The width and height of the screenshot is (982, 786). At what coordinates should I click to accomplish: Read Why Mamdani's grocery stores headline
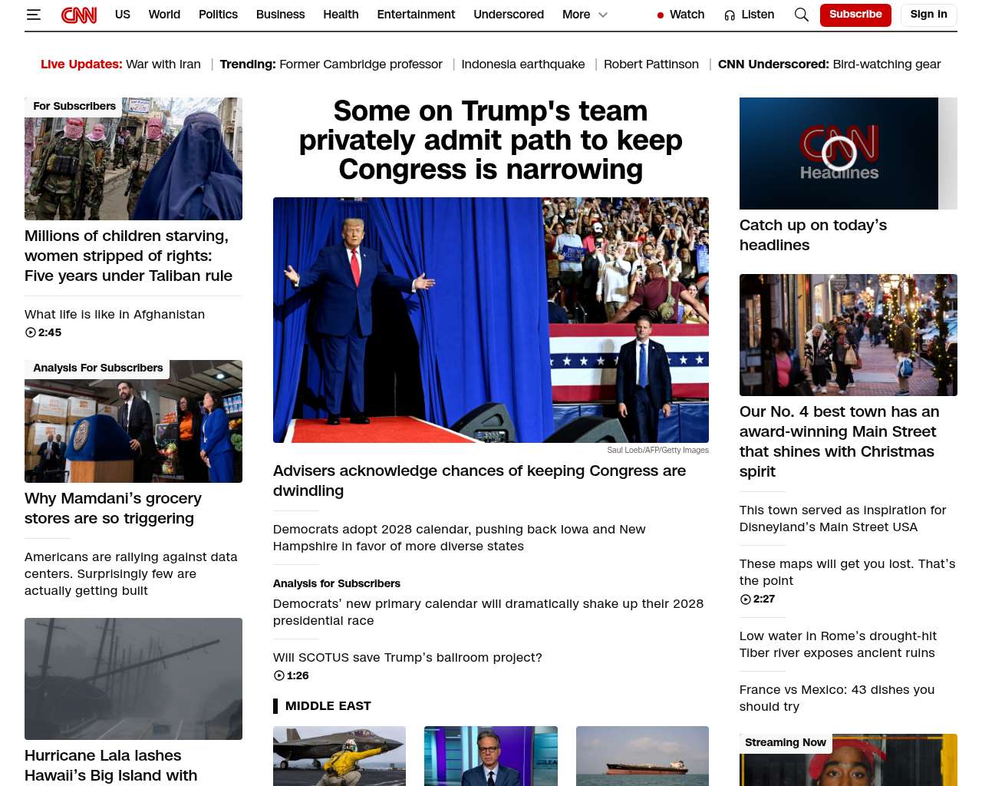click(x=113, y=508)
